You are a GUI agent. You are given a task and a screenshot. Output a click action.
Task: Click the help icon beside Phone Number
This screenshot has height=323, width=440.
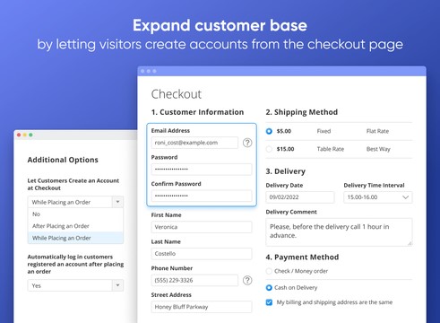247,280
